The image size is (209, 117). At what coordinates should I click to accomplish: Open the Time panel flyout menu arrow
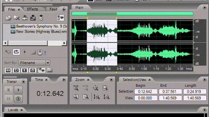coord(64,80)
